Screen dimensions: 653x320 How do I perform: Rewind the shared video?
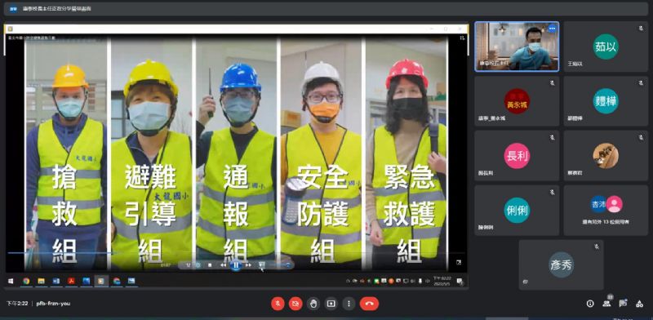223,264
